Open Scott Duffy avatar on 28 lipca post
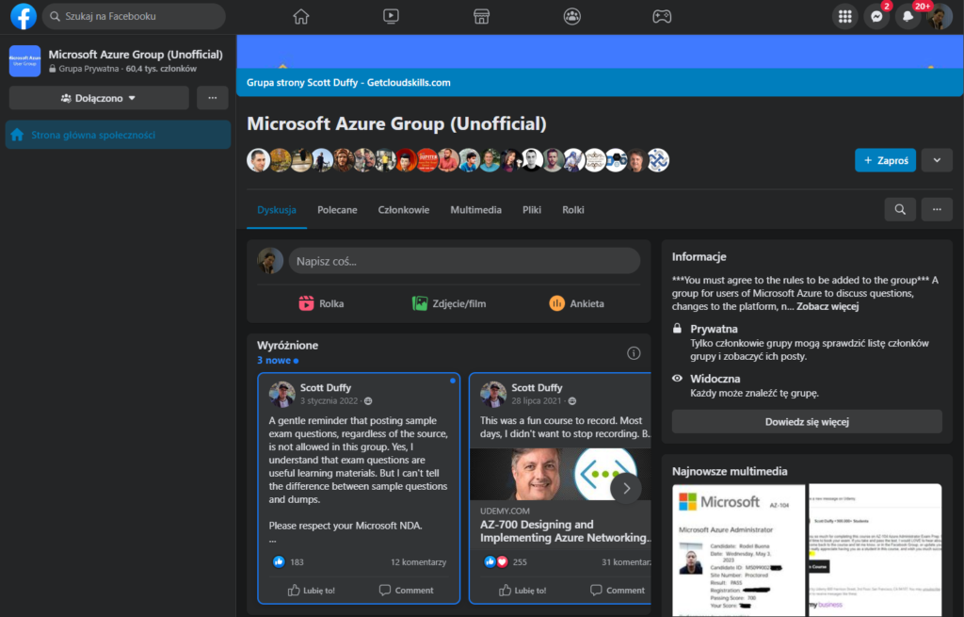This screenshot has width=964, height=617. click(493, 394)
